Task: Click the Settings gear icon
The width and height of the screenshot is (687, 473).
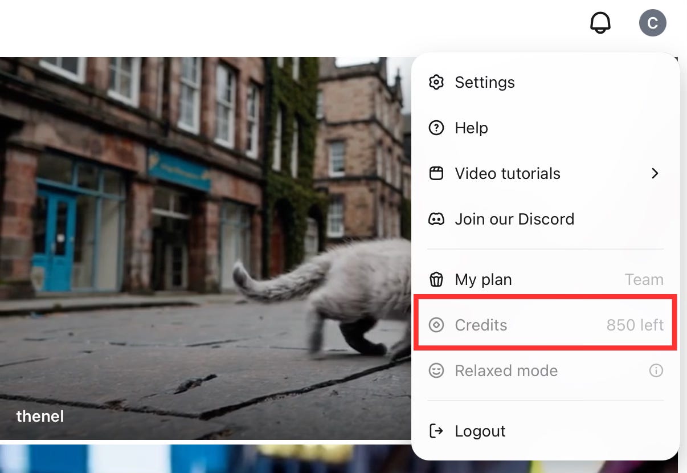Action: pyautogui.click(x=436, y=82)
